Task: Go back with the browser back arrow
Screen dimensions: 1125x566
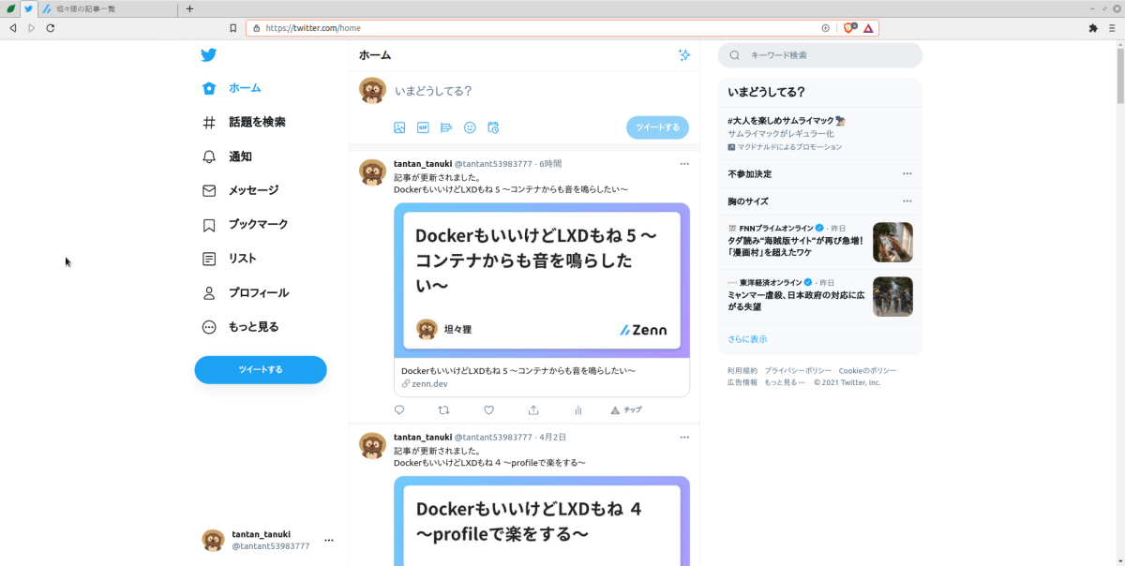Action: [12, 28]
